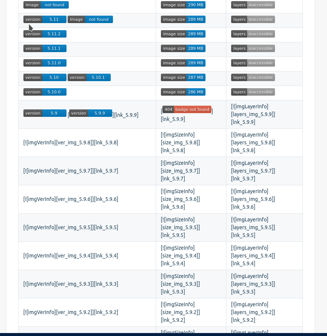Click the layers_img_5.9.6 link text
This screenshot has width=327, height=336.
[252, 199]
